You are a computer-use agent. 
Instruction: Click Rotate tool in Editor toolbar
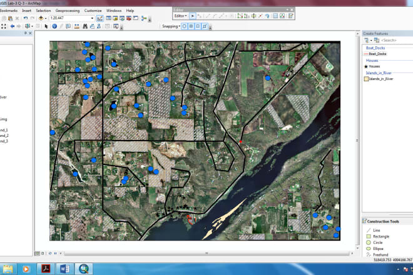pyautogui.click(x=267, y=16)
